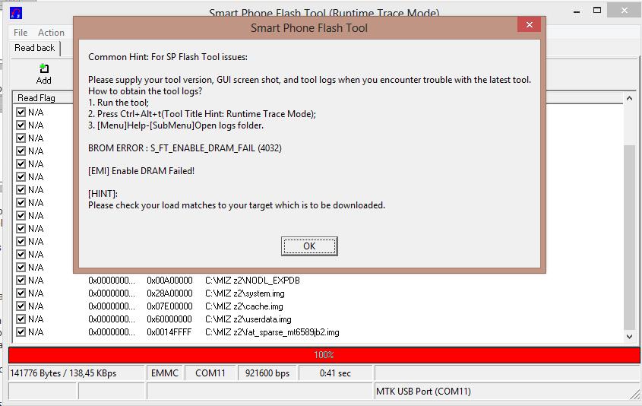The image size is (642, 406).
Task: Click the 921600 bps status bar entry
Action: point(267,373)
